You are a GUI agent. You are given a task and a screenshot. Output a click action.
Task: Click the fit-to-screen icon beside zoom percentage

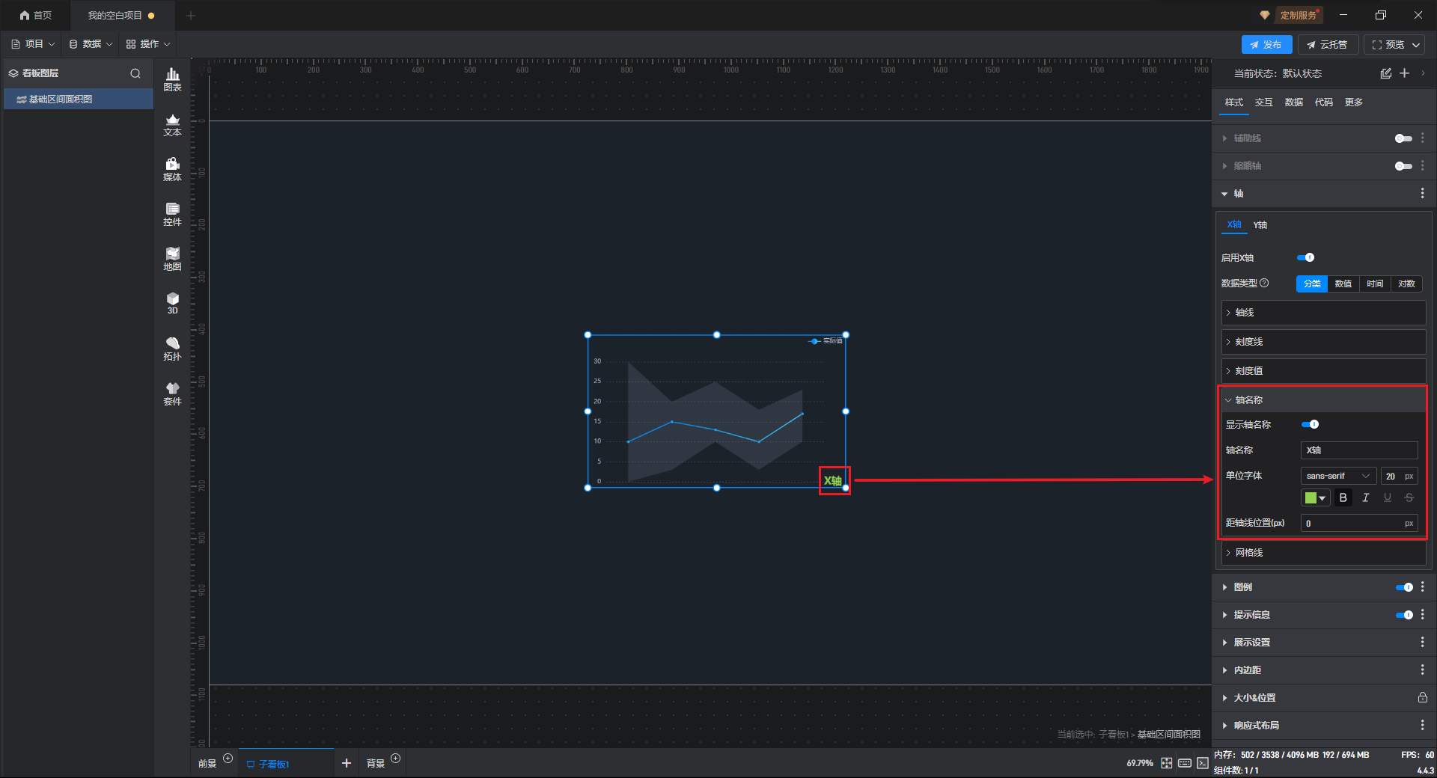click(1167, 763)
